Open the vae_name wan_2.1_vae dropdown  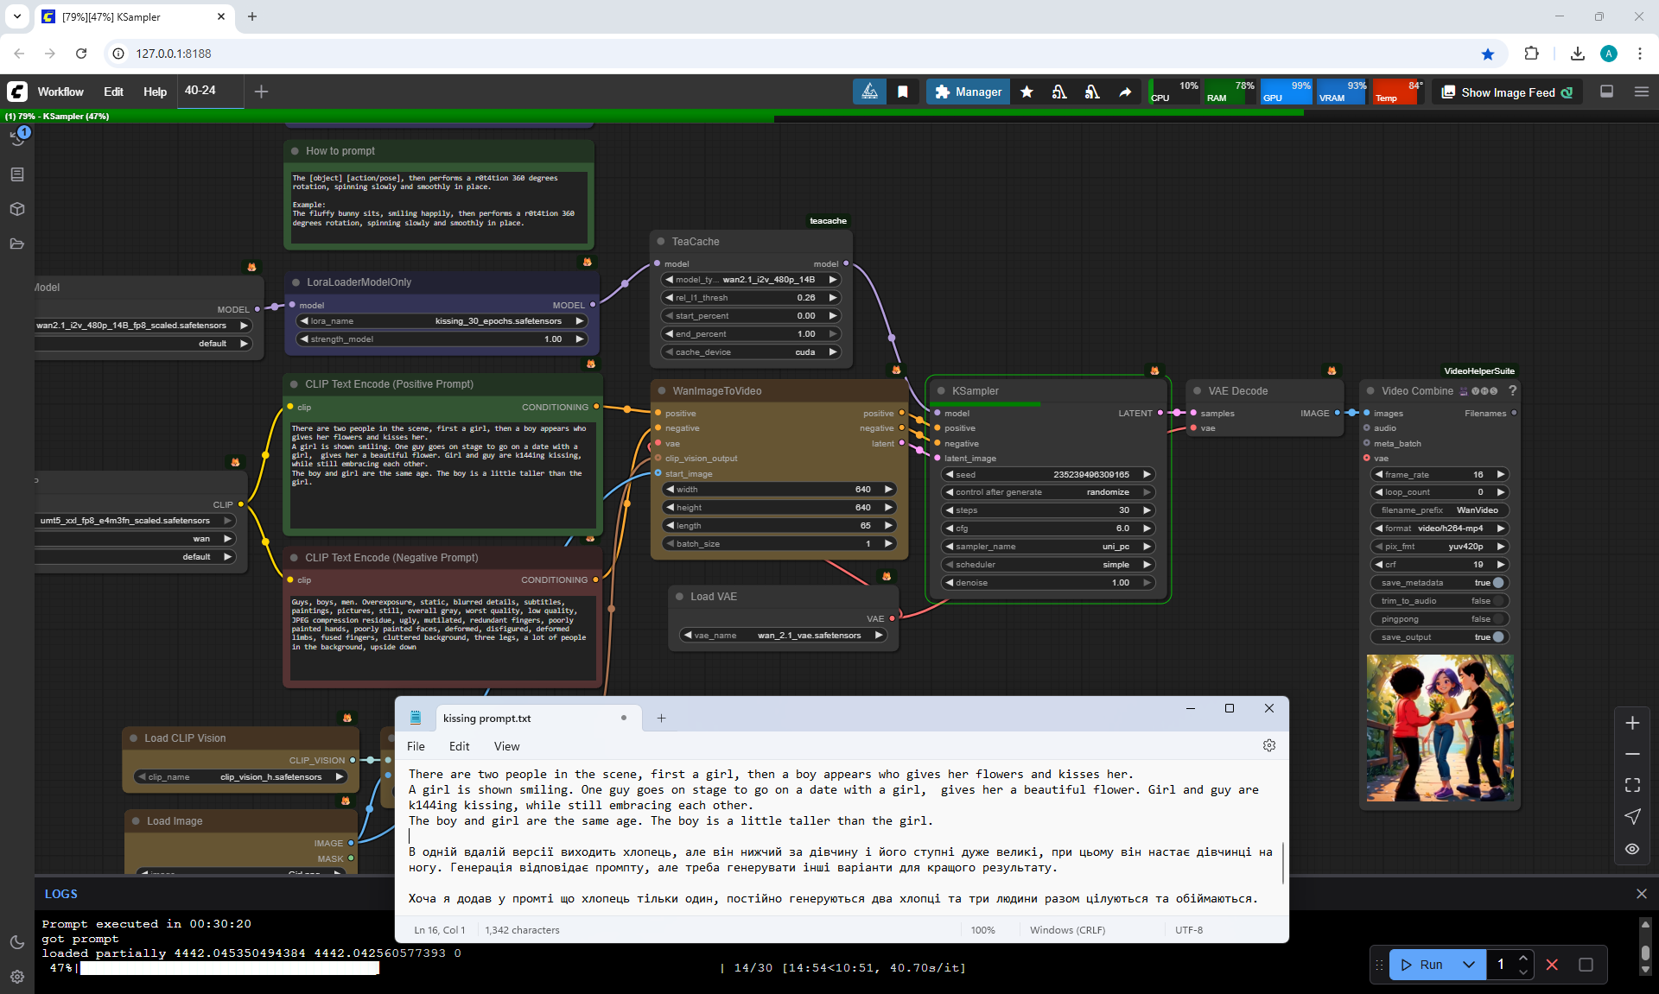(x=783, y=636)
